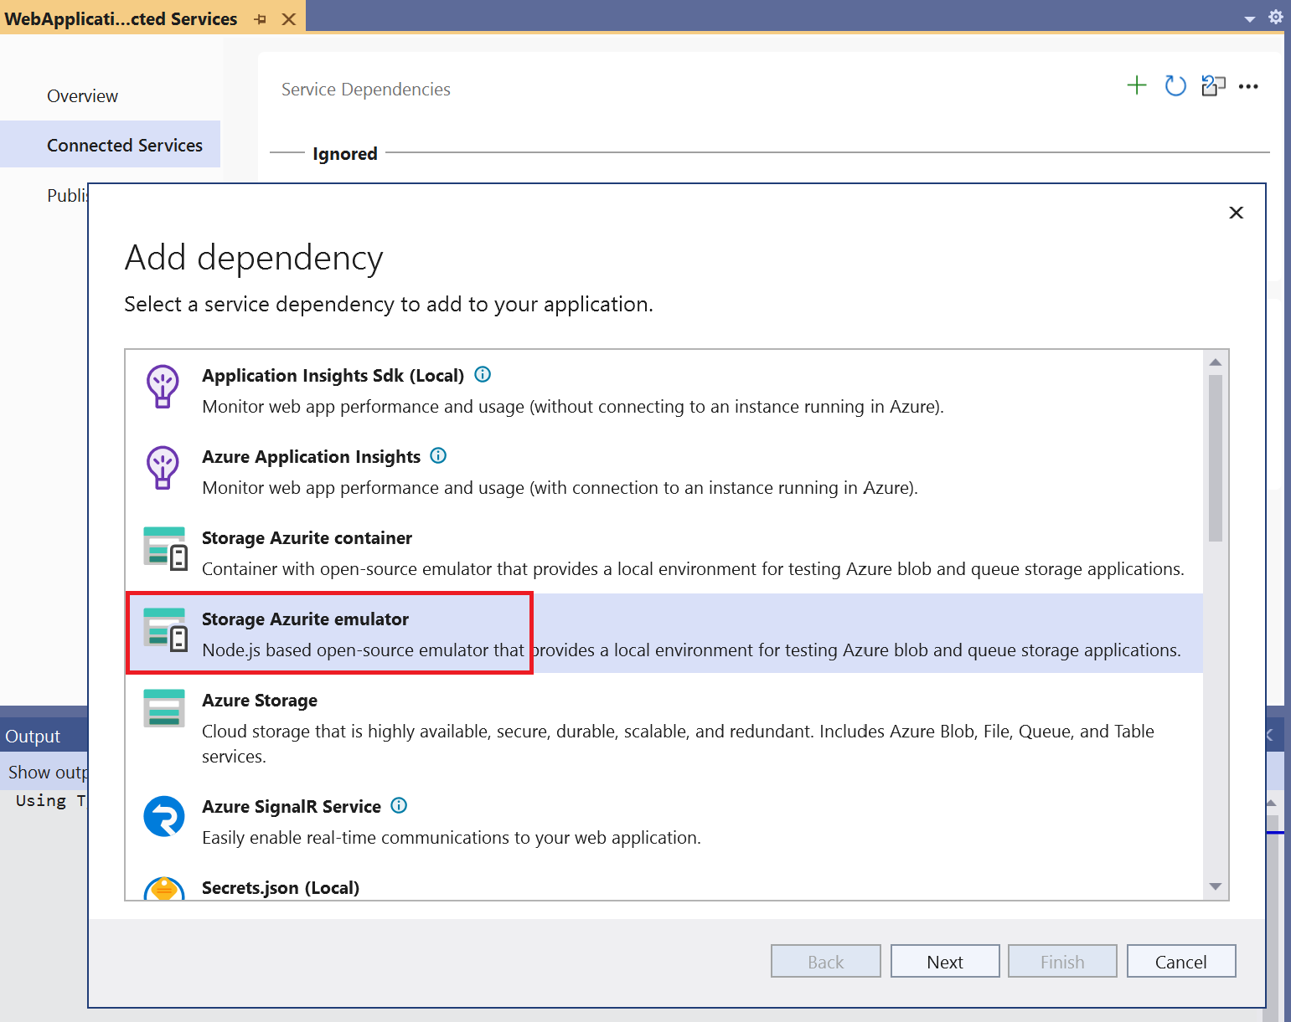Click the Next button
This screenshot has height=1022, width=1291.
[x=945, y=961]
